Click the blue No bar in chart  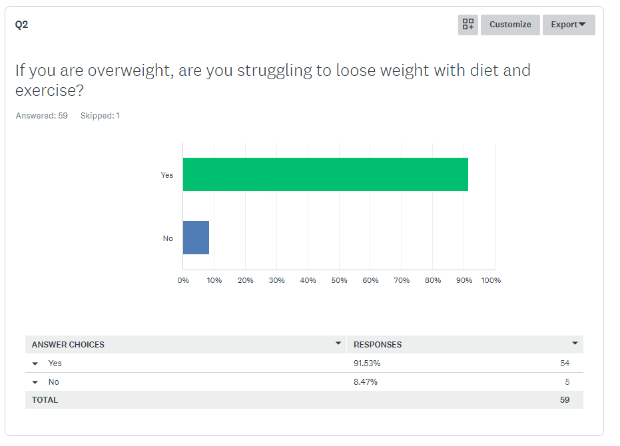[x=196, y=238]
